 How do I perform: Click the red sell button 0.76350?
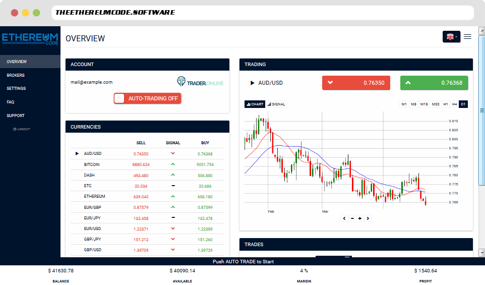pos(356,83)
